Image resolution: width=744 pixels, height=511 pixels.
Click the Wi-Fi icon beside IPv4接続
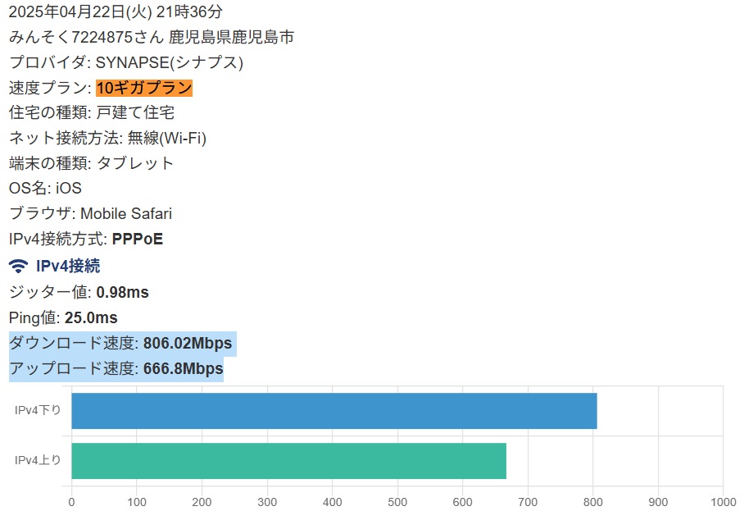point(18,266)
